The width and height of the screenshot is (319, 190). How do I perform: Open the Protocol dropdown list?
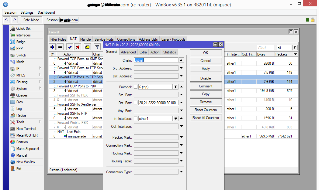(x=175, y=87)
